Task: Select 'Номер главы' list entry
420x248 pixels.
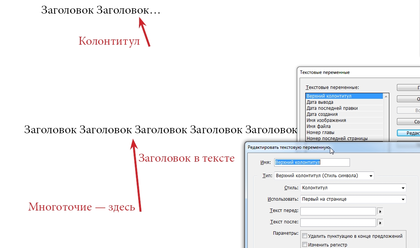Action: [x=344, y=132]
